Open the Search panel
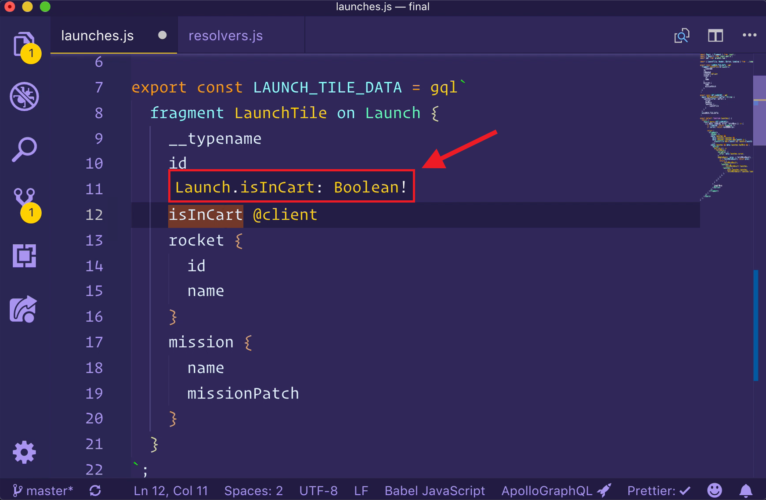 coord(25,149)
